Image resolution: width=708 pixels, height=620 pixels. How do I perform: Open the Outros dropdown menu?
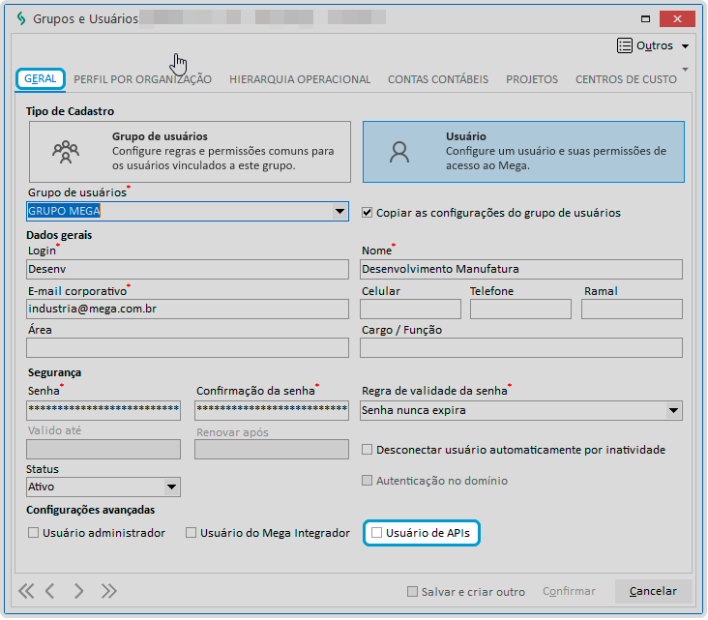click(685, 46)
